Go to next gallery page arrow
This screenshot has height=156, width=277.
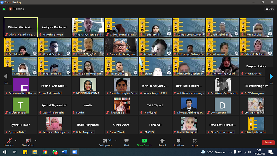pyautogui.click(x=271, y=76)
